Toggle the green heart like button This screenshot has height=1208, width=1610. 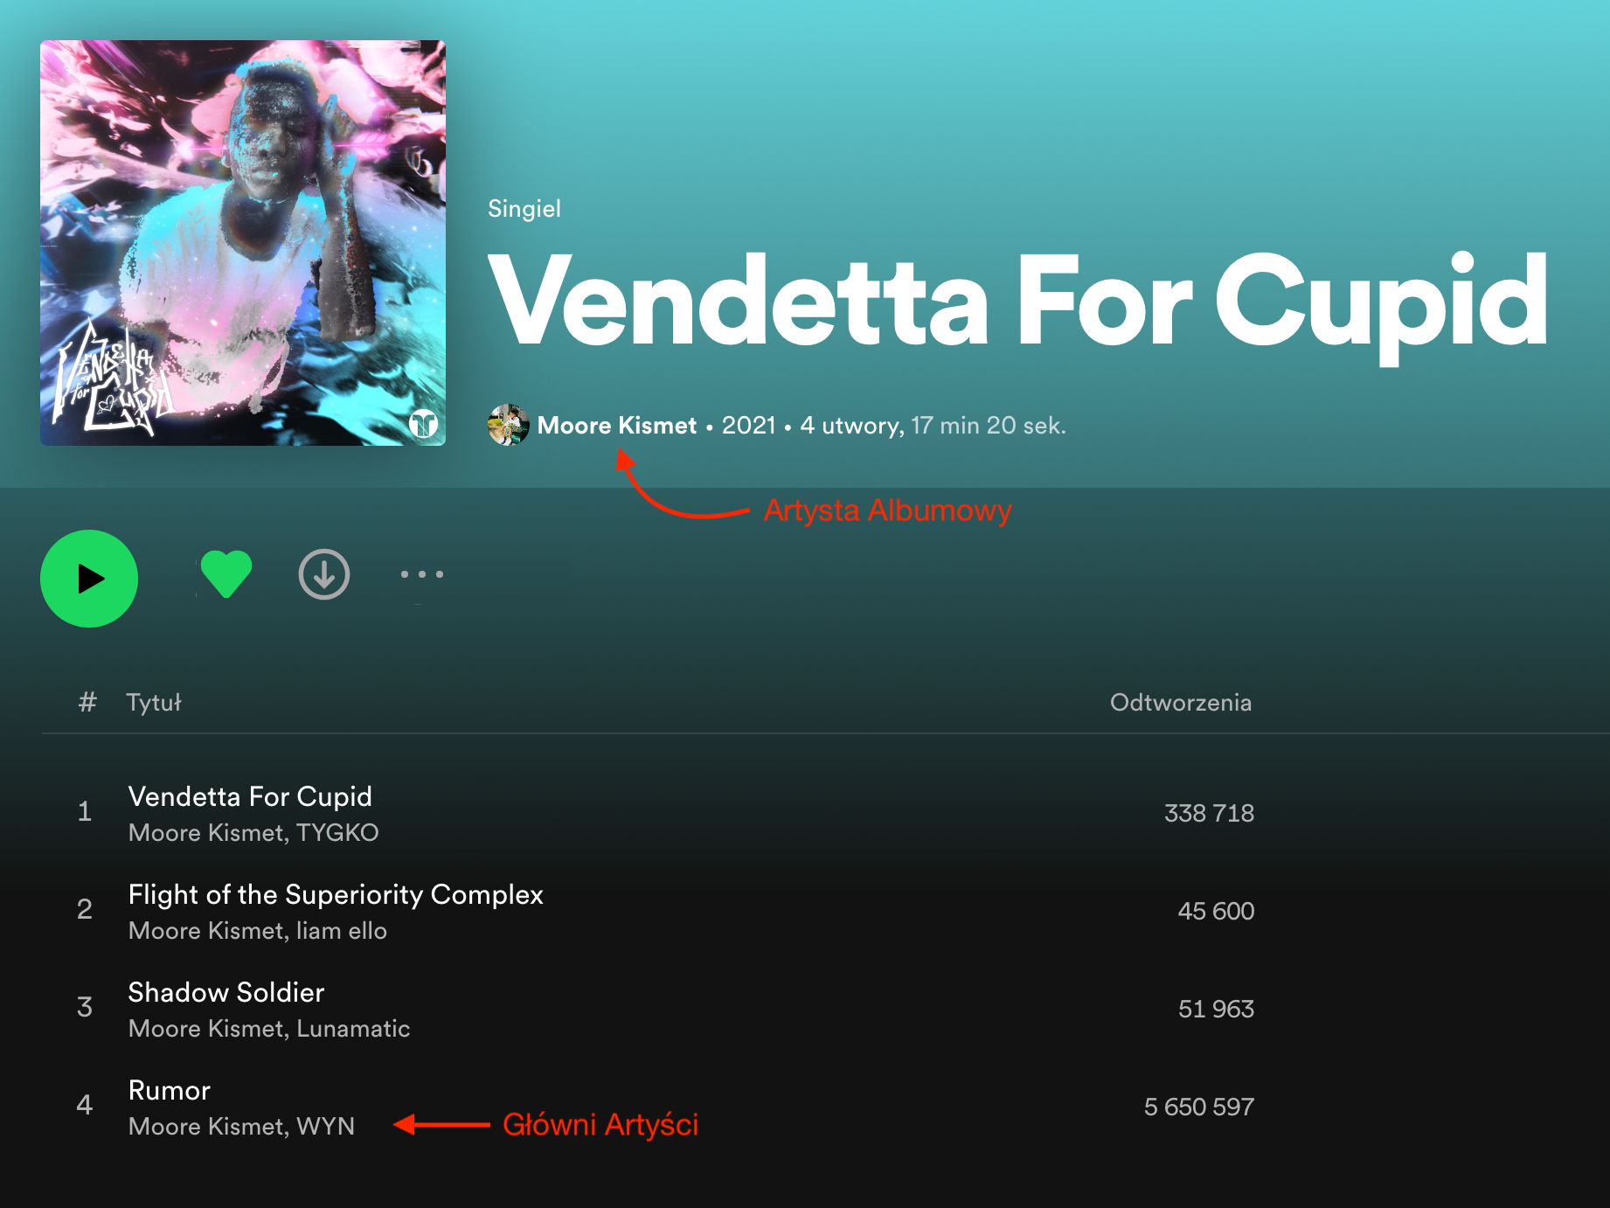[x=226, y=574]
